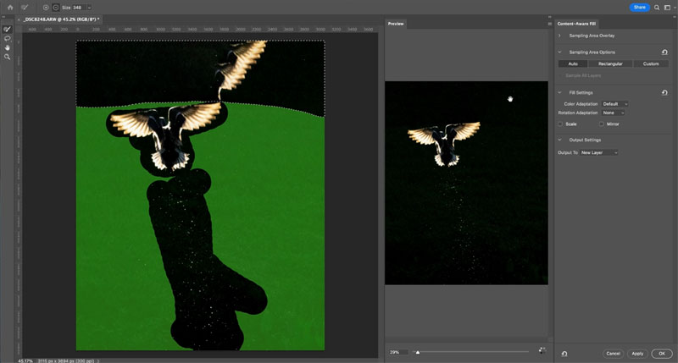
Task: Select Rectangular sampling area option
Action: pyautogui.click(x=610, y=63)
